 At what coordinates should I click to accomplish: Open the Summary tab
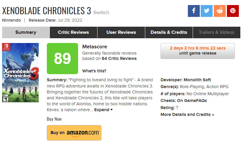pyautogui.click(x=26, y=32)
